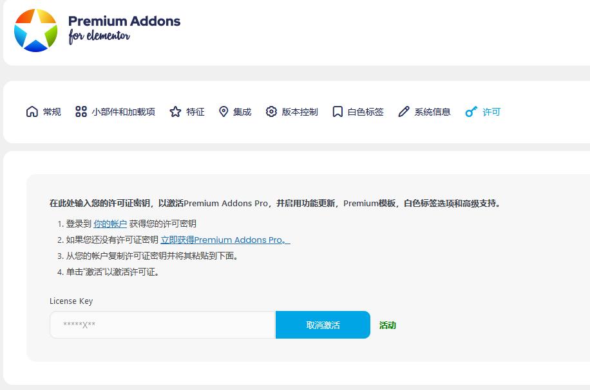
Task: Click the star icon beside 特征
Action: coord(175,112)
